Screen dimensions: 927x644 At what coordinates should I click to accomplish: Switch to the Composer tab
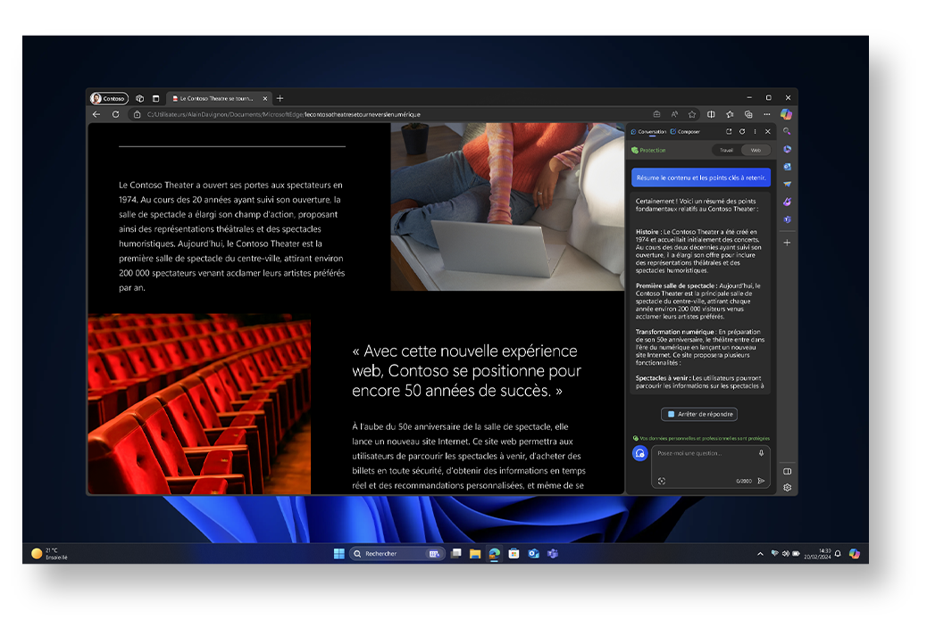coord(685,132)
